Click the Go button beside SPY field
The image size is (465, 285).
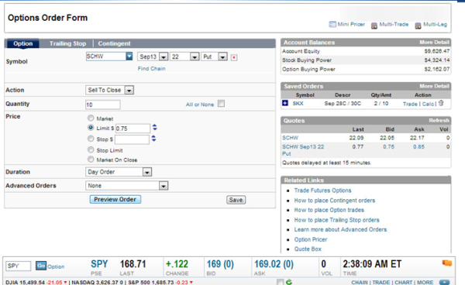(x=41, y=266)
